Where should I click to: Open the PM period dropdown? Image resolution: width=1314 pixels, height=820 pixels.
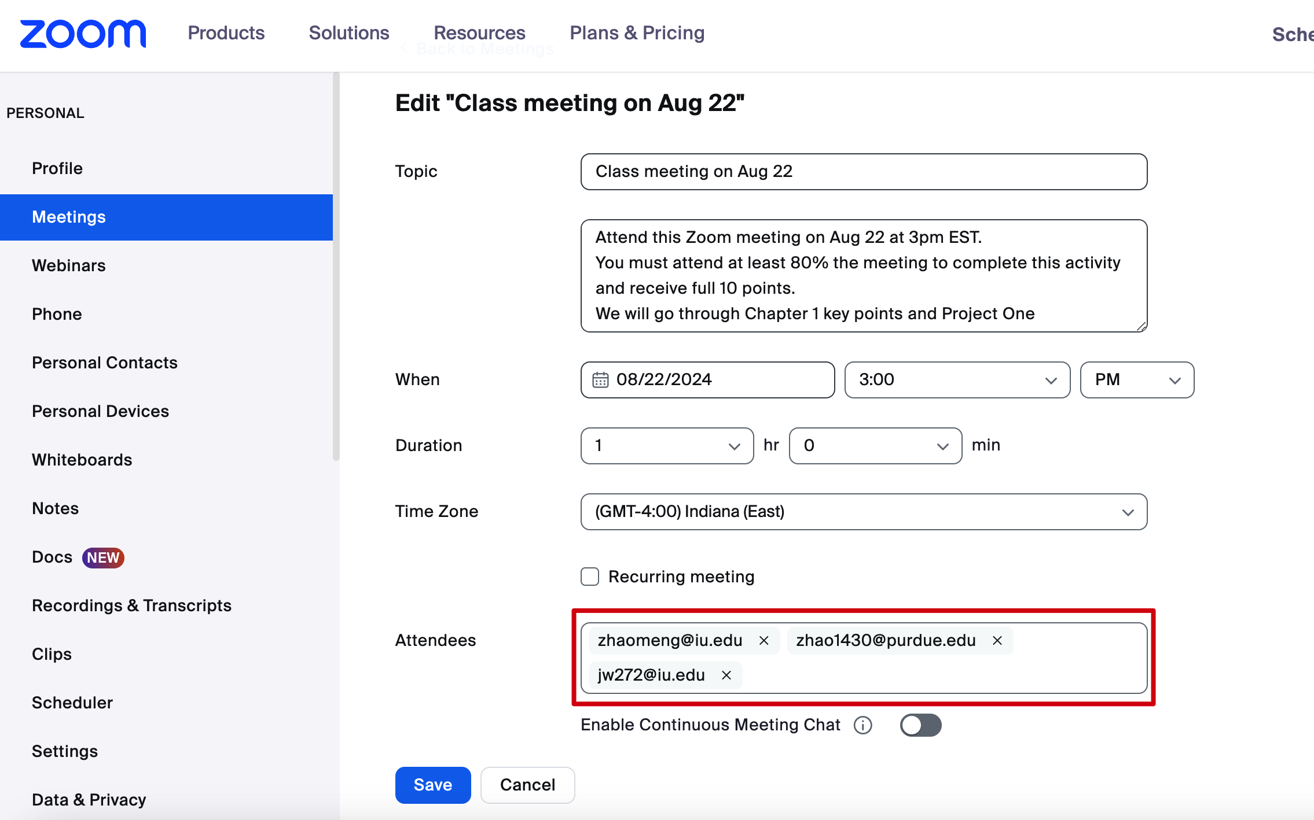click(1137, 380)
